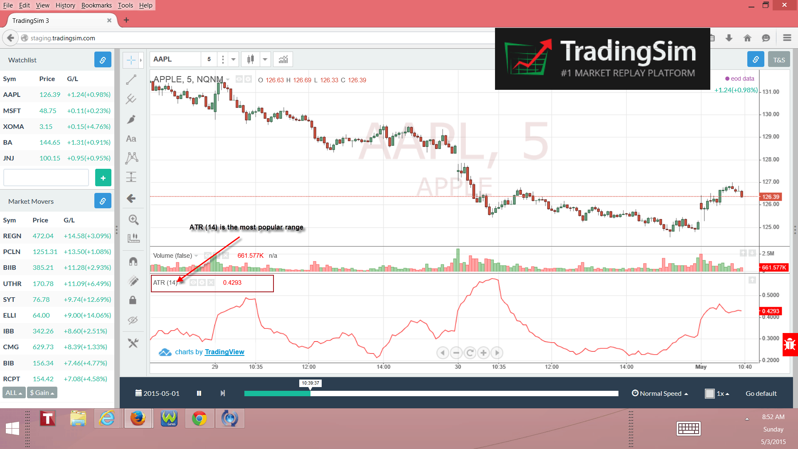The image size is (798, 449).
Task: Open the $ Gain filter dropdown
Action: (x=42, y=392)
